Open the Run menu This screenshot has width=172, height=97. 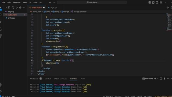[35, 2]
